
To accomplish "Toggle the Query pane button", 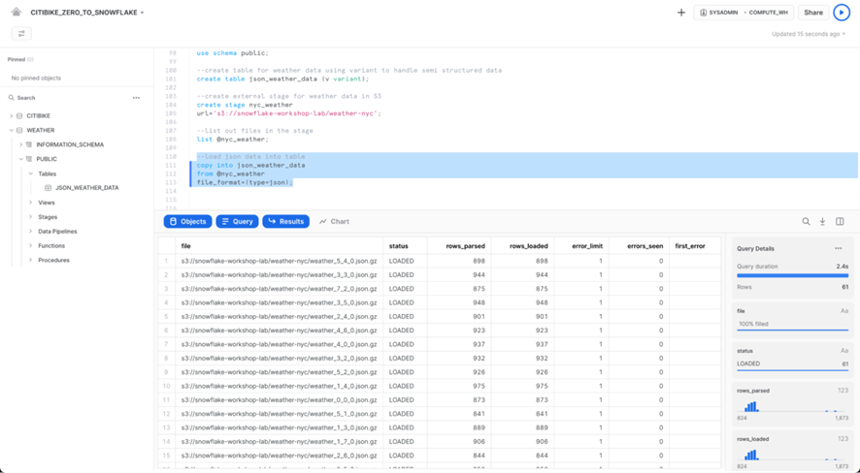I will point(237,222).
